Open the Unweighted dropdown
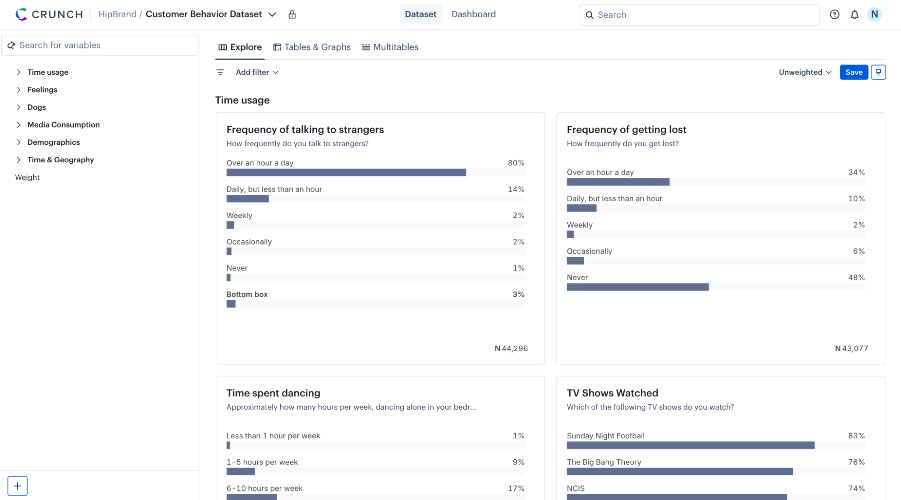The image size is (901, 500). [x=805, y=72]
